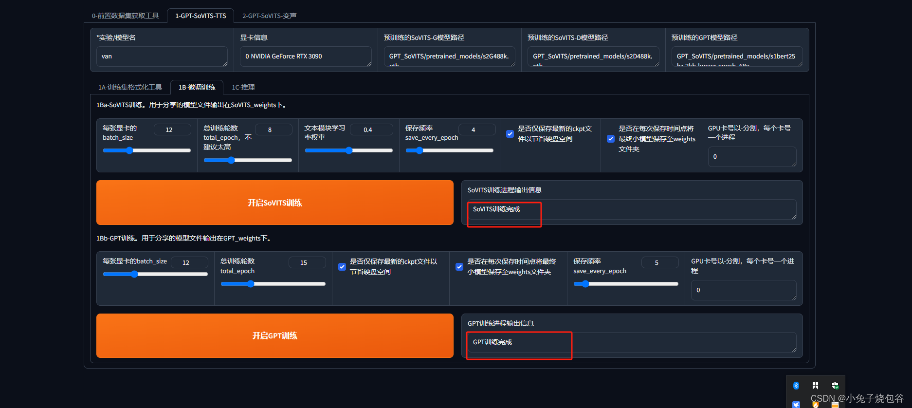The height and width of the screenshot is (408, 912).
Task: Click the SoVITS total_epoch number box showing 8
Action: (x=274, y=130)
